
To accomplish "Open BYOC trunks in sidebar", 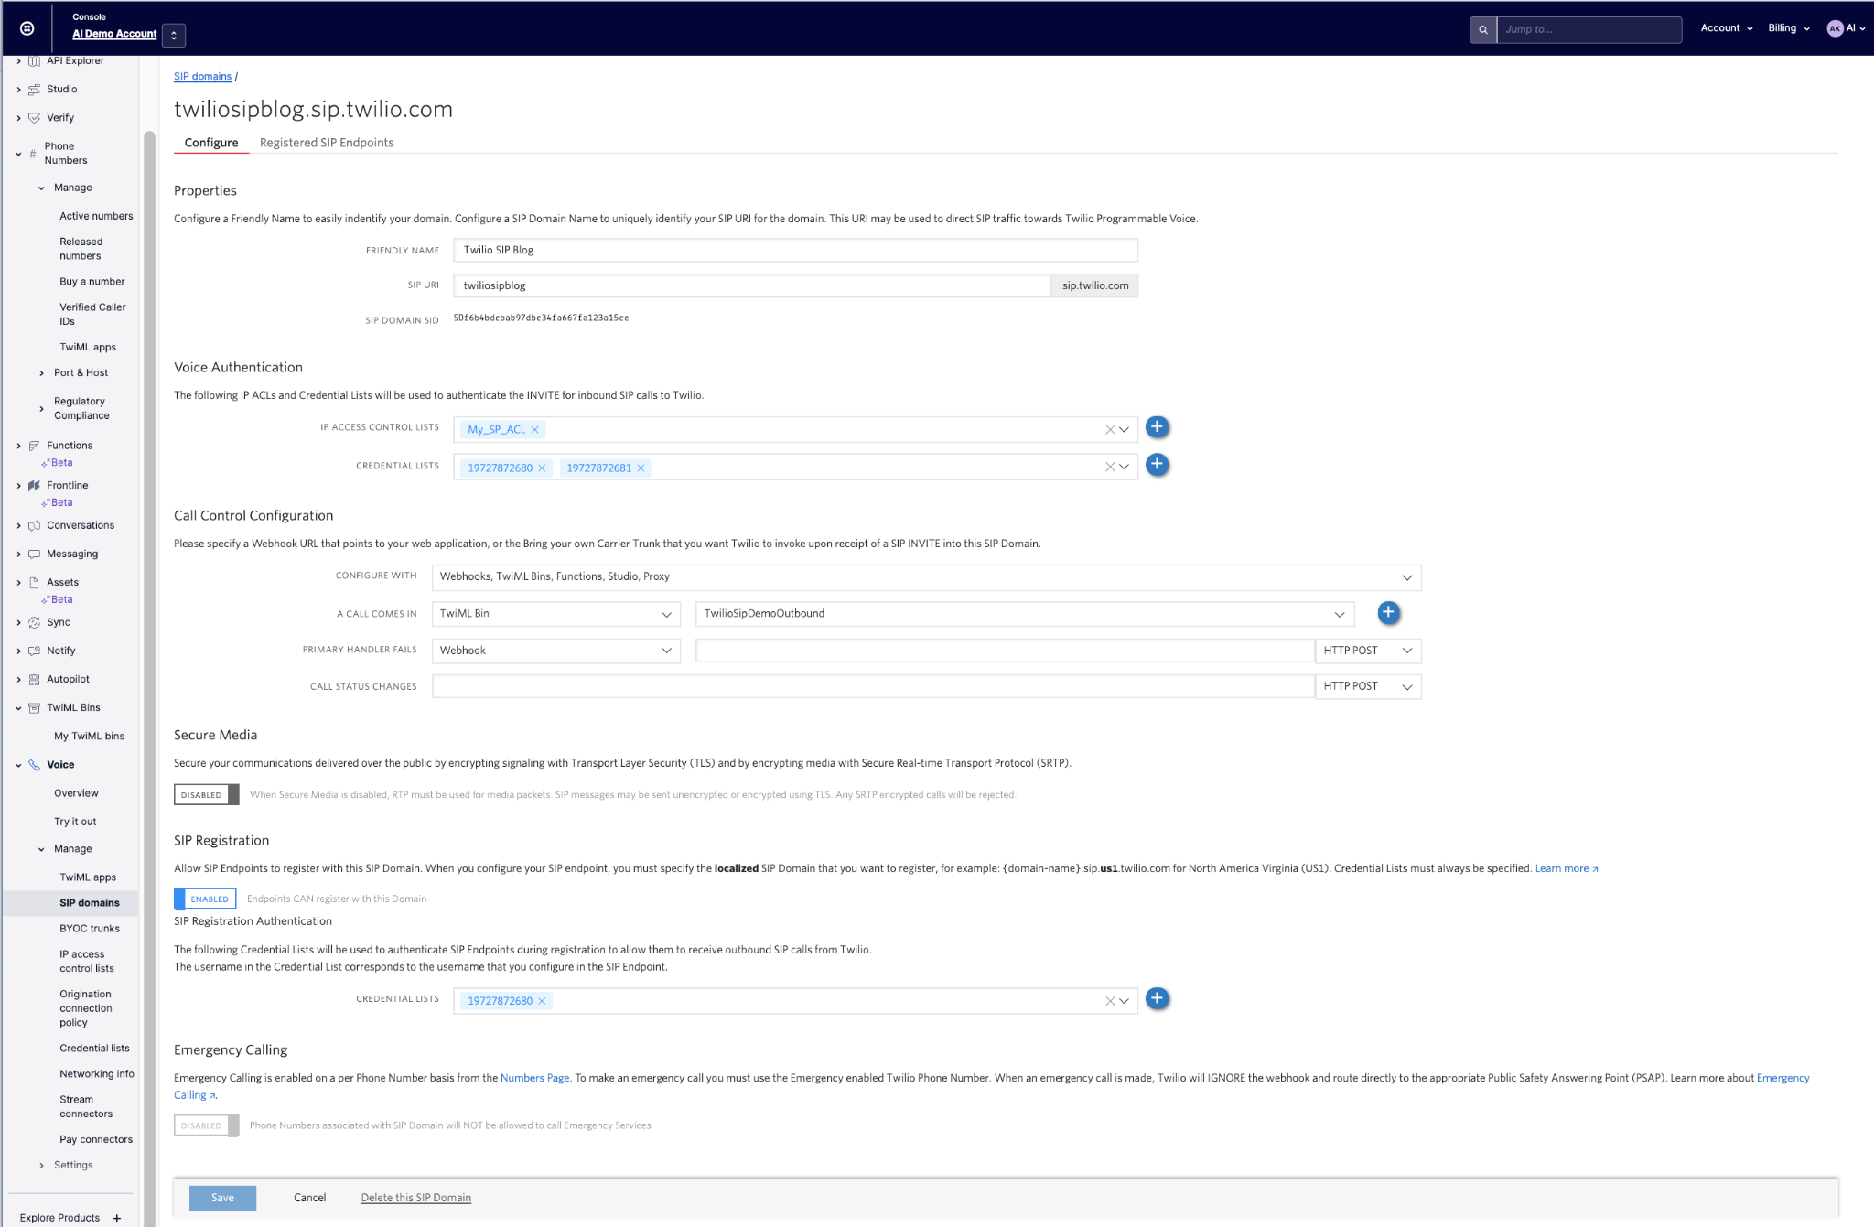I will (x=90, y=929).
